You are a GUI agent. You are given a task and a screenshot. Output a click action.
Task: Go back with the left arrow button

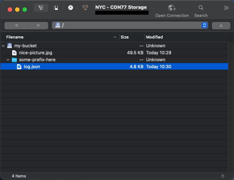(16, 25)
